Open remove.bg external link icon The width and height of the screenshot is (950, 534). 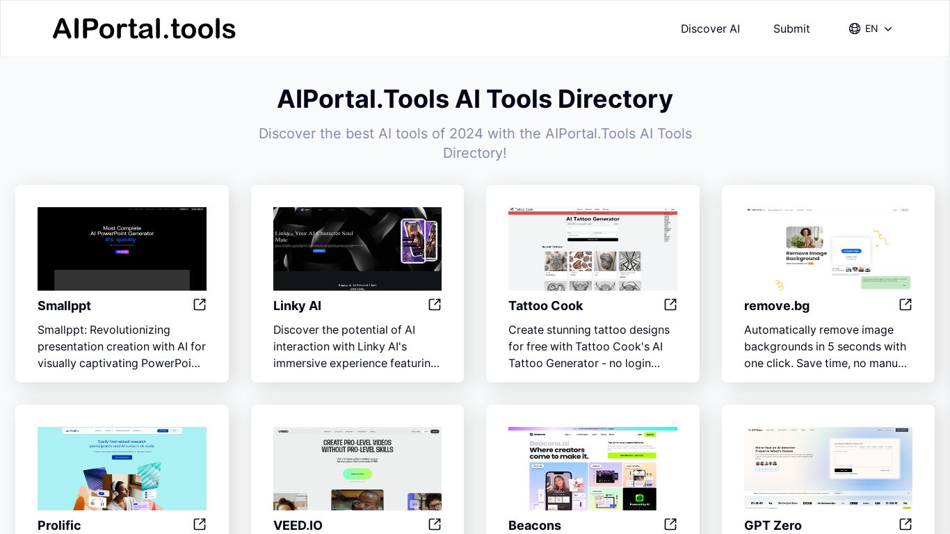click(x=905, y=305)
